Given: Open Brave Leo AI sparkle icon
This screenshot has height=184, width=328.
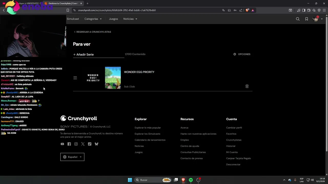Looking at the screenshot, I should [314, 10].
